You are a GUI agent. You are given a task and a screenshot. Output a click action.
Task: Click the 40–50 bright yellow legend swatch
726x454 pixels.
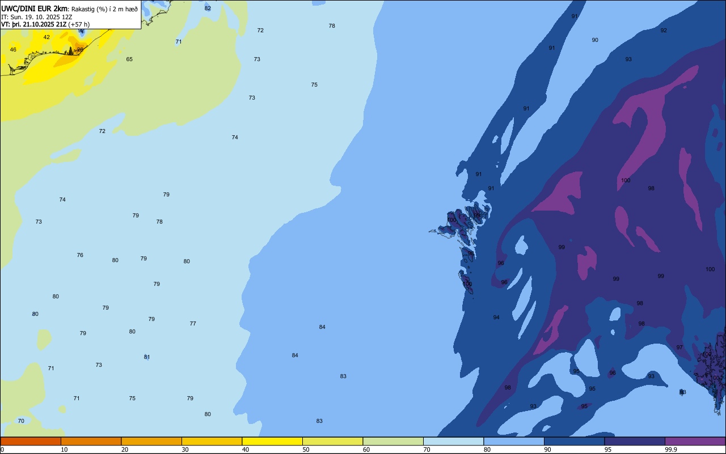(272, 441)
